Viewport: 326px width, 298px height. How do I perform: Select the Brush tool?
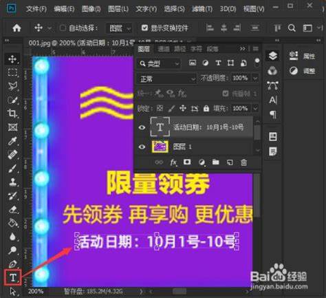coord(12,168)
